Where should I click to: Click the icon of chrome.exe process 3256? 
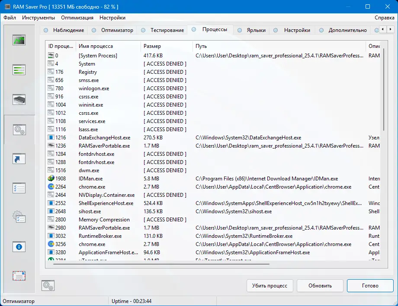pos(51,244)
